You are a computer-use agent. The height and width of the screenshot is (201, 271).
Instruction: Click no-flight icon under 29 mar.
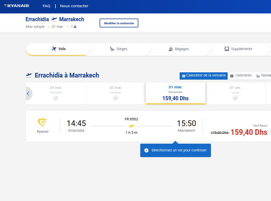click(56, 98)
